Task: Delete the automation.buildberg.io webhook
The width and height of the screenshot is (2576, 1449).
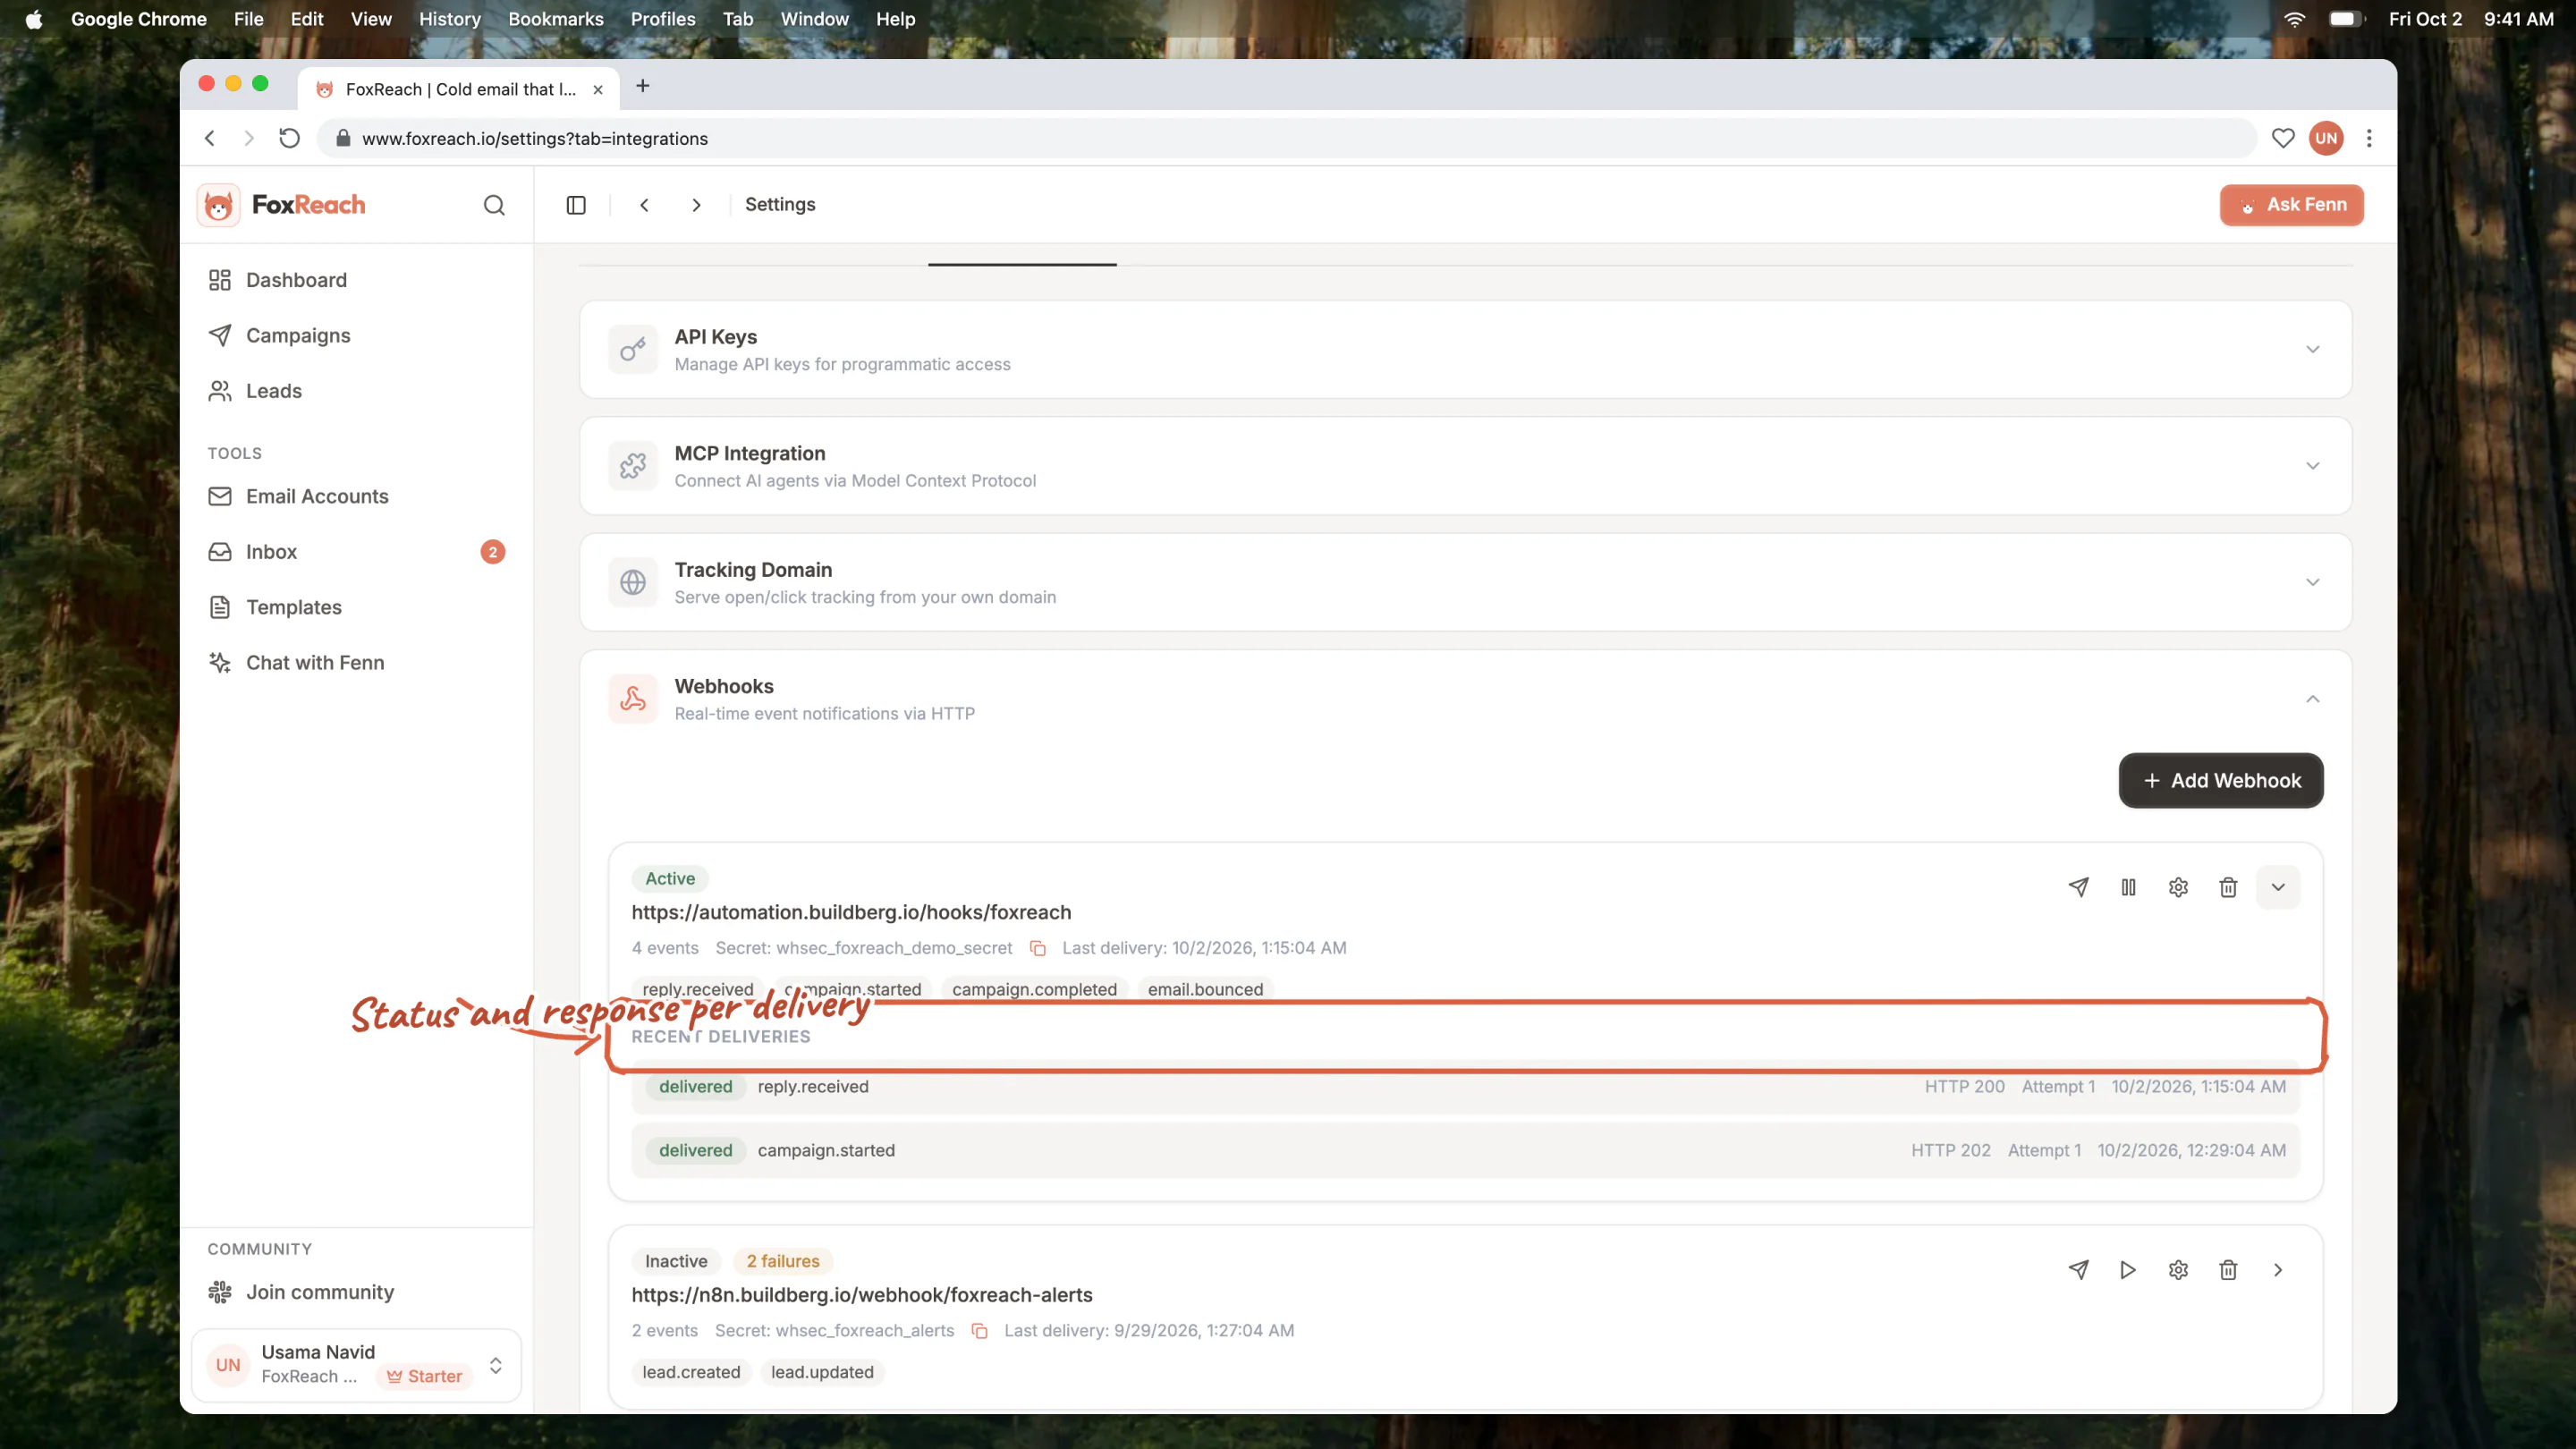Action: click(x=2228, y=887)
